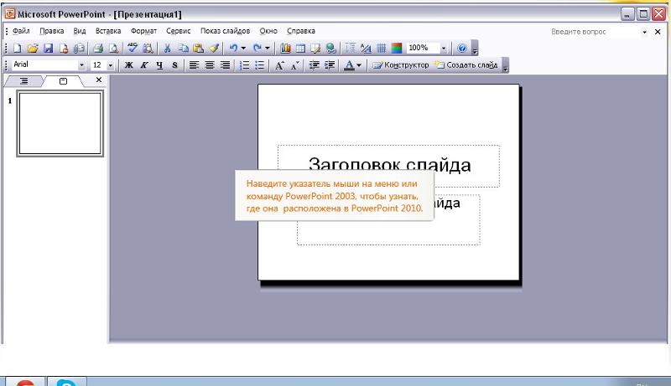Save the presentation with the floppy disk icon
671x386 pixels.
[x=48, y=49]
